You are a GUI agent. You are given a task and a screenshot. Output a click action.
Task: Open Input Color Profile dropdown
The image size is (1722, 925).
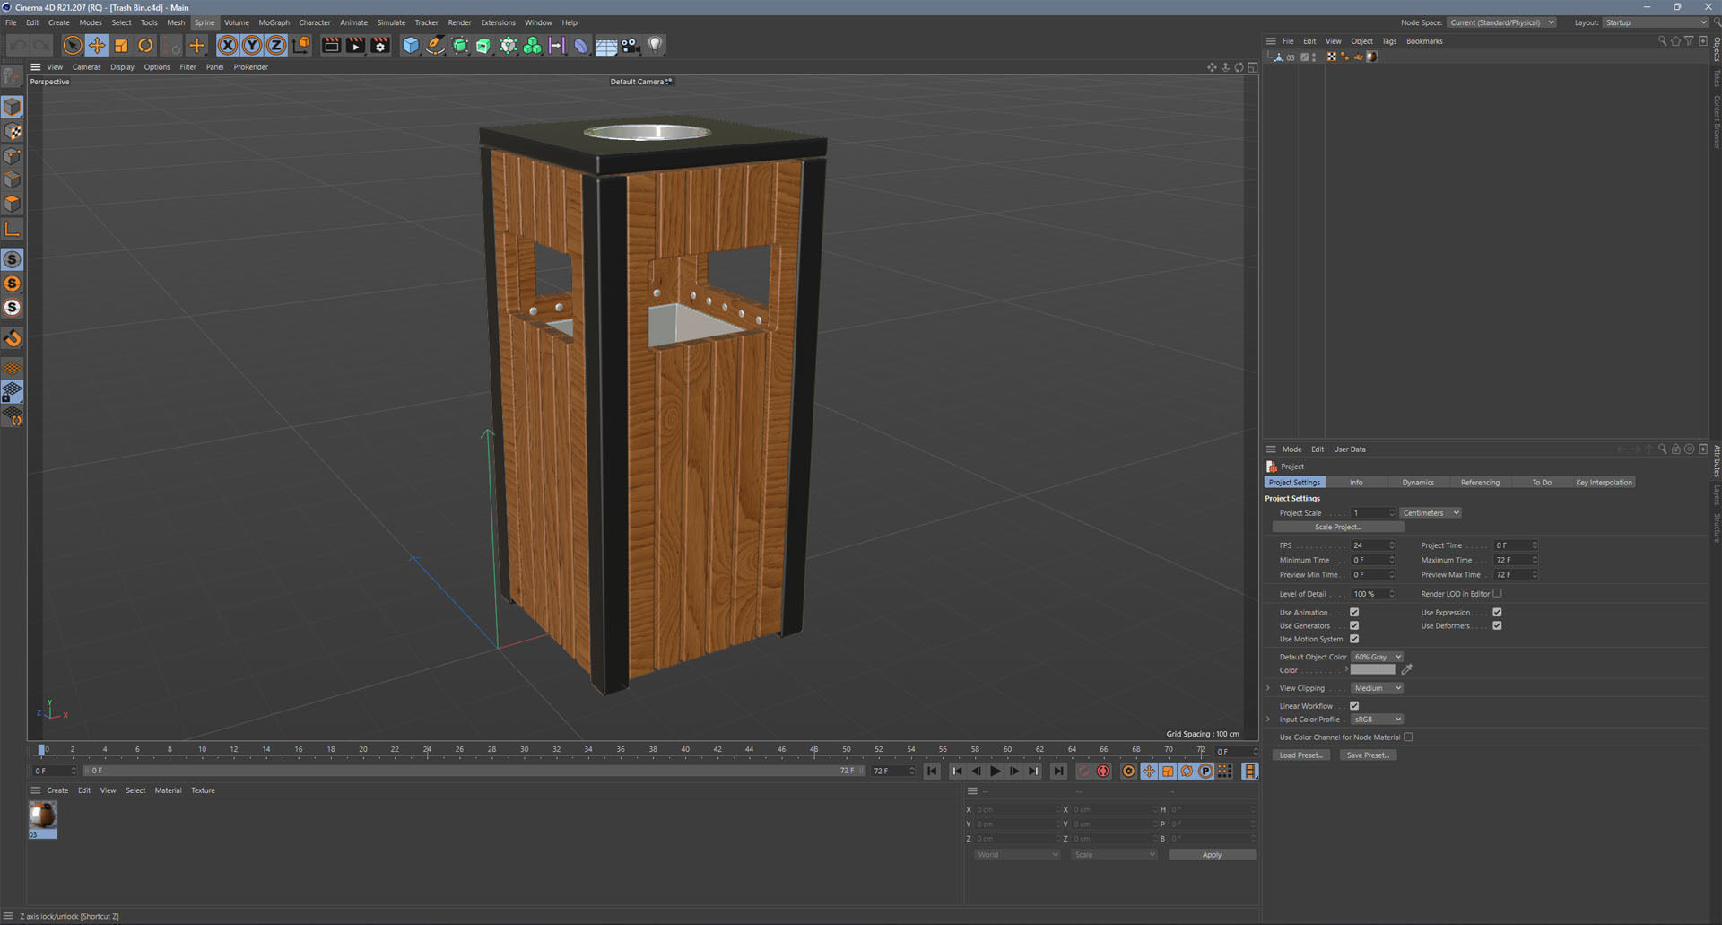coord(1377,719)
